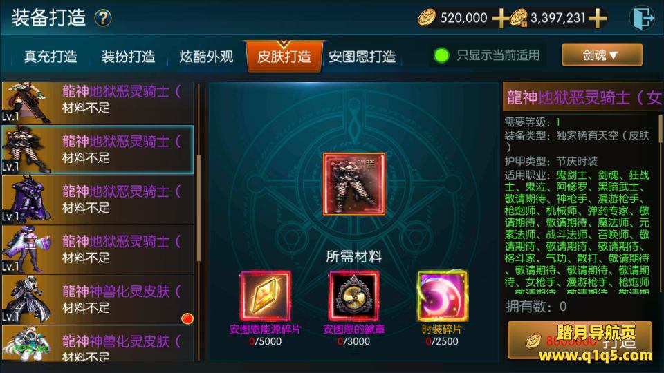The width and height of the screenshot is (664, 373).
Task: Select the first 龍神地狱恶灵骑士 list entry
Action: click(98, 103)
